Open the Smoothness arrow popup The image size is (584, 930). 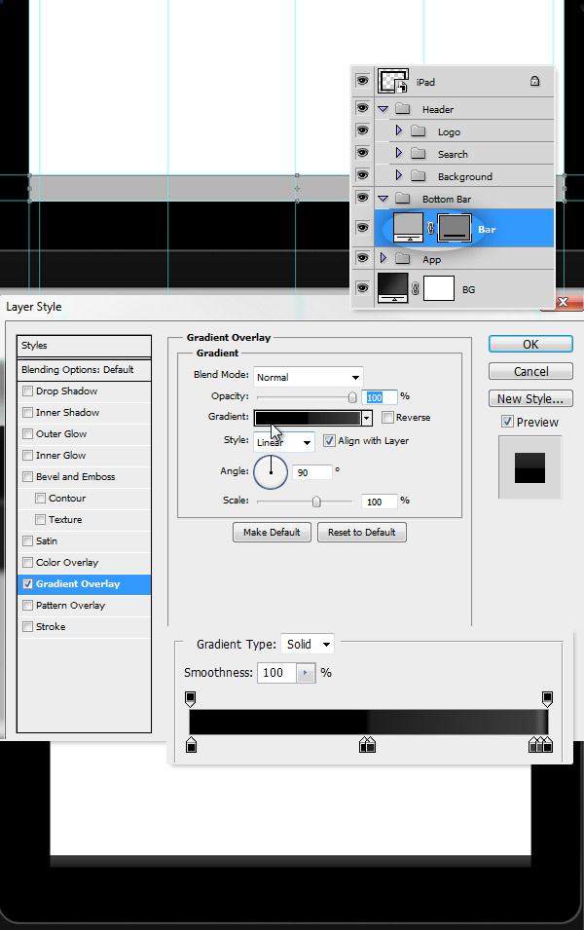pos(306,673)
